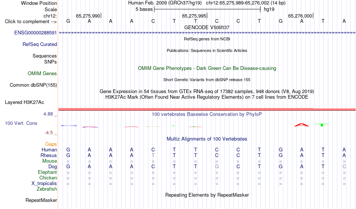This screenshot has height=209, width=356.
Task: Open the RefSeq Curated track label
Action: [40, 44]
